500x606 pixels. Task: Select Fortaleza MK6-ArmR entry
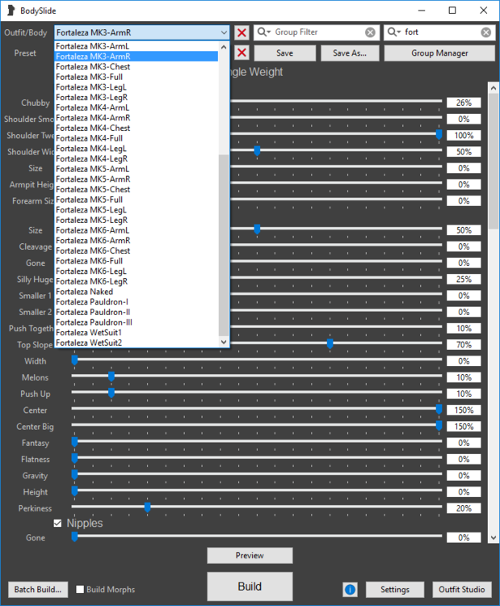137,241
